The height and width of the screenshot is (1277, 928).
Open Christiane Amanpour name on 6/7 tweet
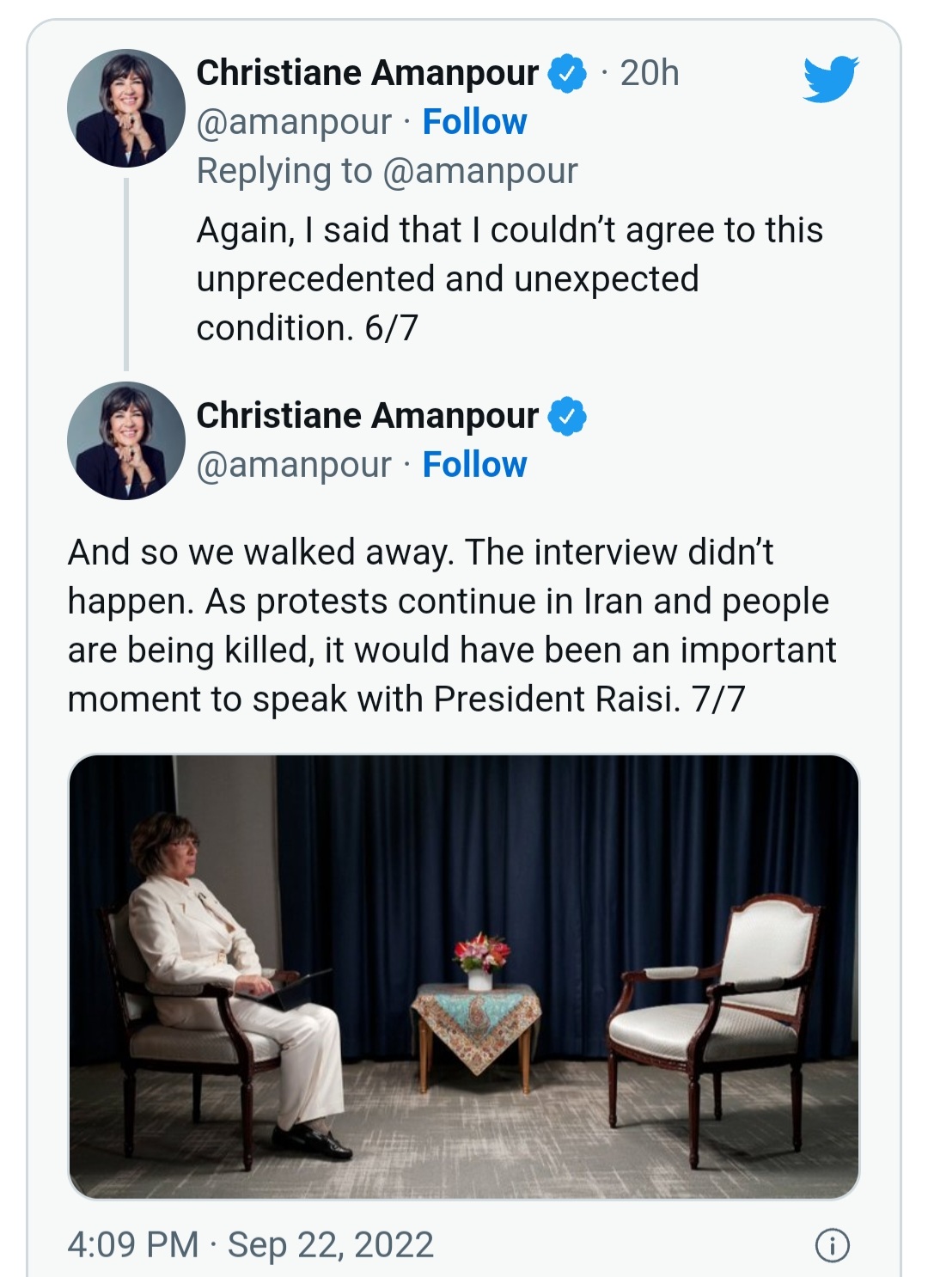pos(367,73)
